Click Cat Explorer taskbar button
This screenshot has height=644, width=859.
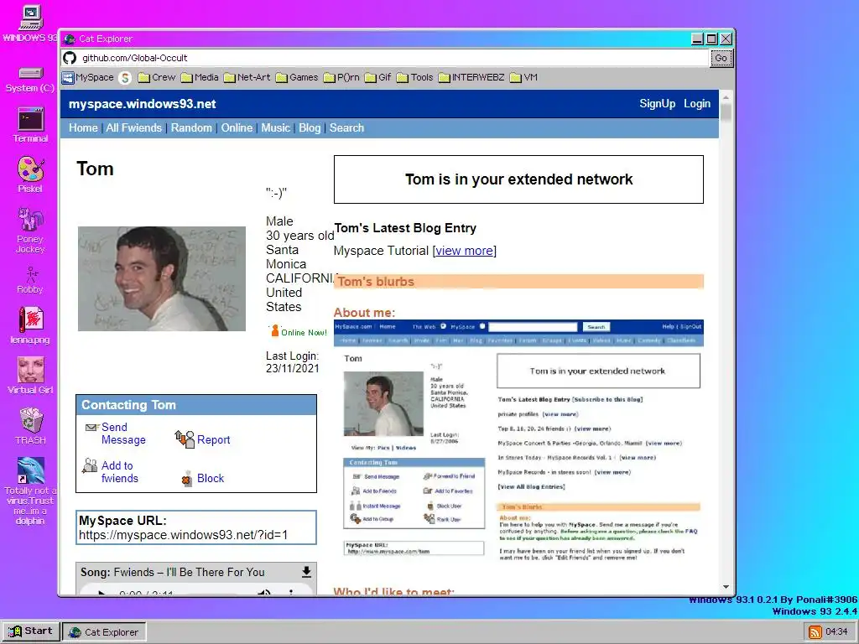[104, 632]
